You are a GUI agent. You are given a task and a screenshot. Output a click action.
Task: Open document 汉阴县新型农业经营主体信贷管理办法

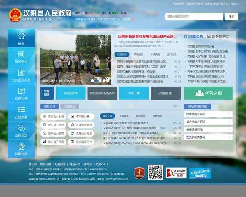click(126, 123)
